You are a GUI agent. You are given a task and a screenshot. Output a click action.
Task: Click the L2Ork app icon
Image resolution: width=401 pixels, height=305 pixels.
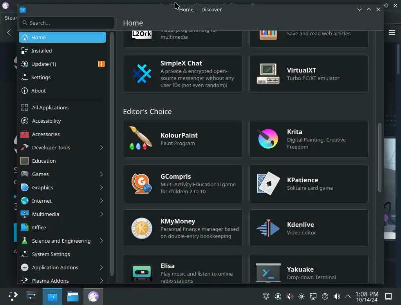click(x=142, y=34)
